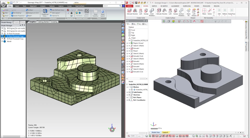Open the User Defined Views dropdown
The width and height of the screenshot is (250, 138).
pos(57,10)
